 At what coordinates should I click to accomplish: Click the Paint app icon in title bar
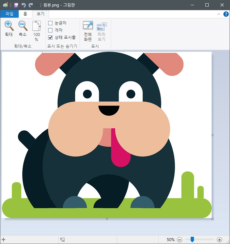6,5
